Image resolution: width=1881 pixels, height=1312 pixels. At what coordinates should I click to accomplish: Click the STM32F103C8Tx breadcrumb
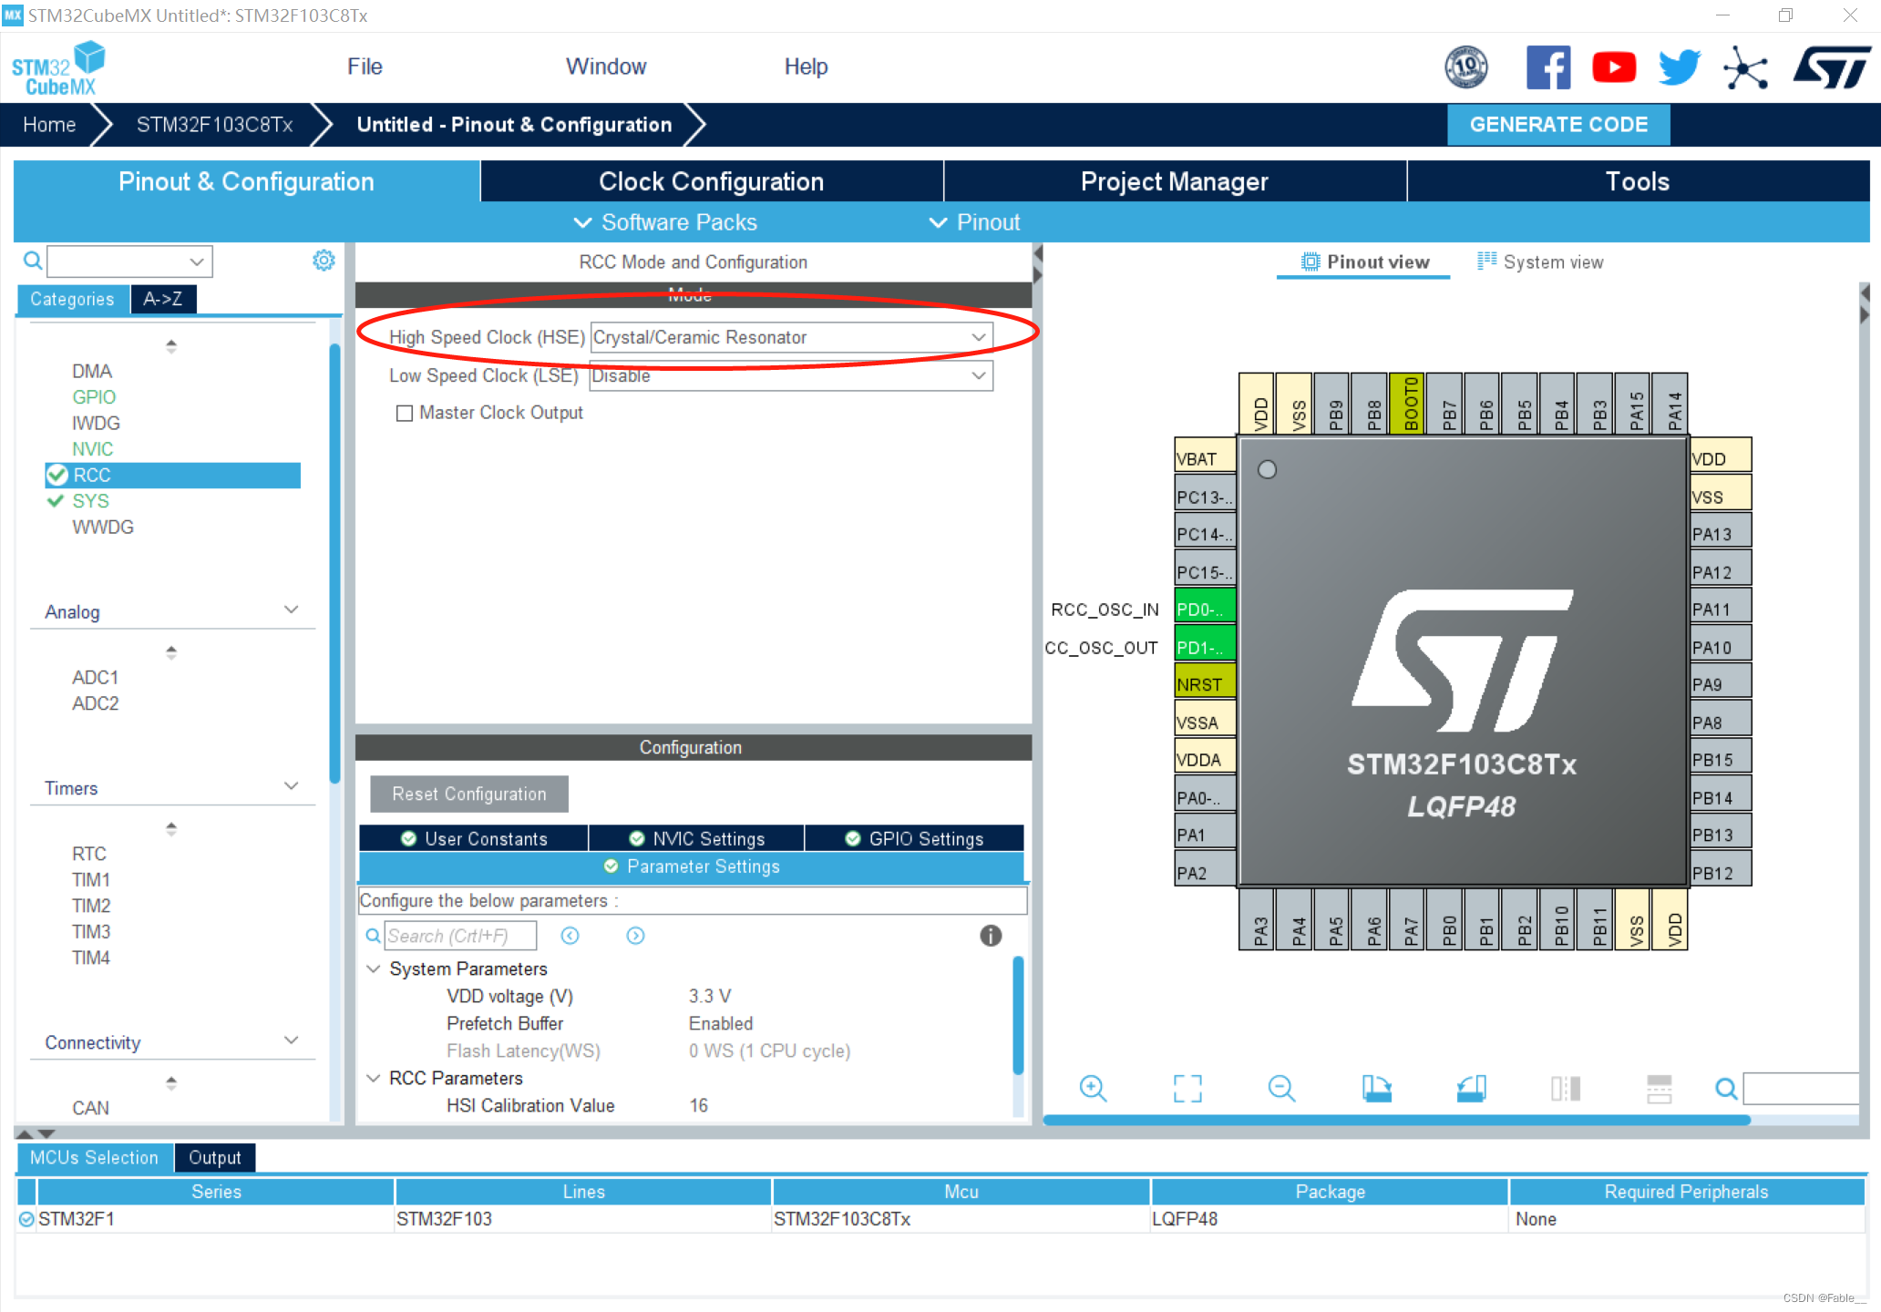click(x=215, y=125)
